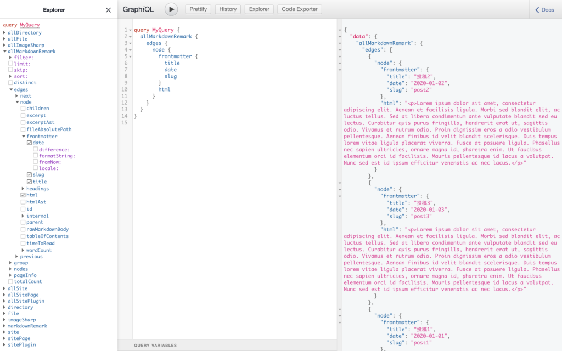The height and width of the screenshot is (351, 562).
Task: Run the query with the play button
Action: coord(171,9)
